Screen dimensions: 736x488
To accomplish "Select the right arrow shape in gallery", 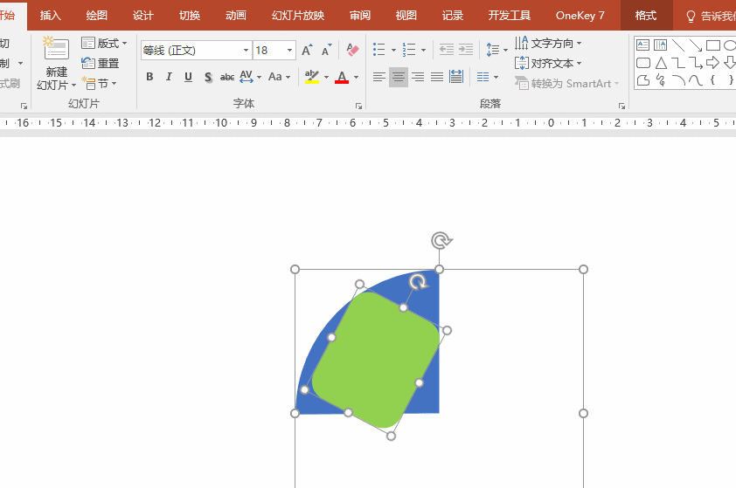I will [x=712, y=63].
